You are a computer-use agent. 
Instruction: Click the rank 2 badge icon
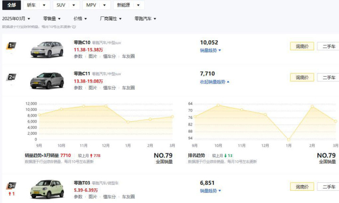click(11, 77)
